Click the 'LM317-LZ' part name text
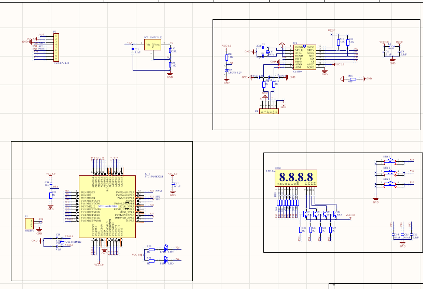 (x=156, y=37)
